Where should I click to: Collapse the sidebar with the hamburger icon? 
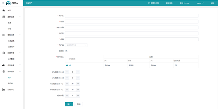click(x=3, y=3)
